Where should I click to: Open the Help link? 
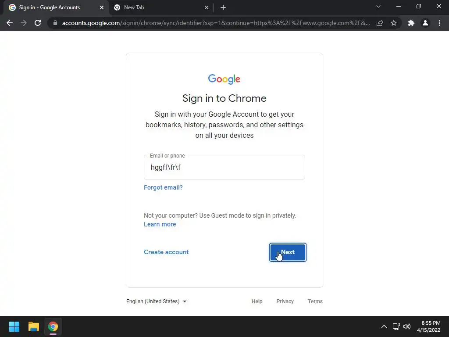click(x=257, y=301)
